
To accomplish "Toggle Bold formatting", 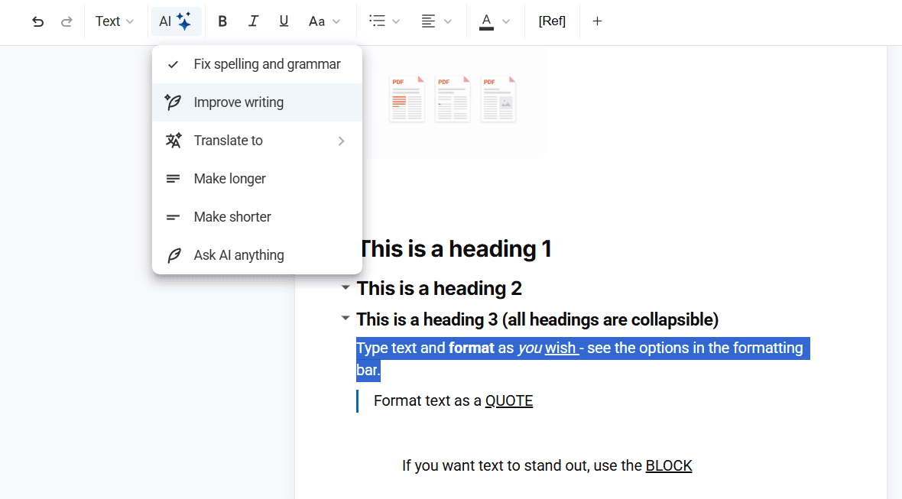I will tap(222, 21).
